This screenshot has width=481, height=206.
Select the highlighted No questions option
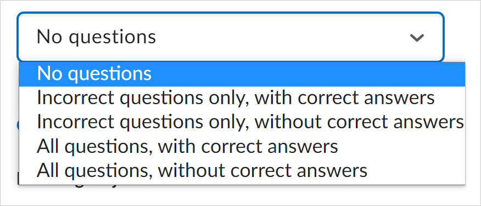[242, 74]
